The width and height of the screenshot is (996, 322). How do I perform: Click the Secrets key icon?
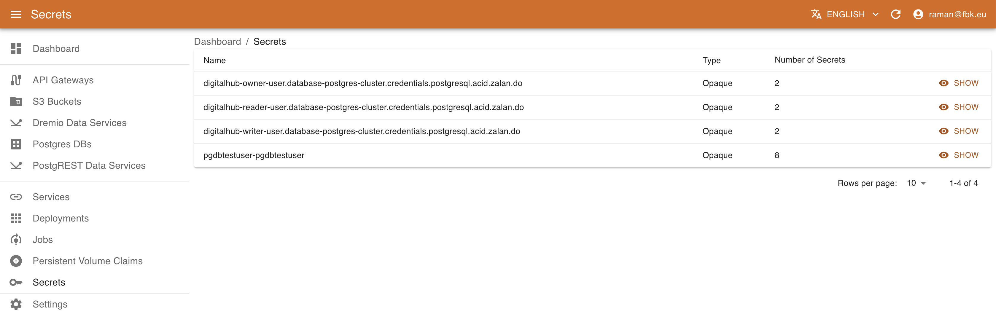tap(16, 282)
